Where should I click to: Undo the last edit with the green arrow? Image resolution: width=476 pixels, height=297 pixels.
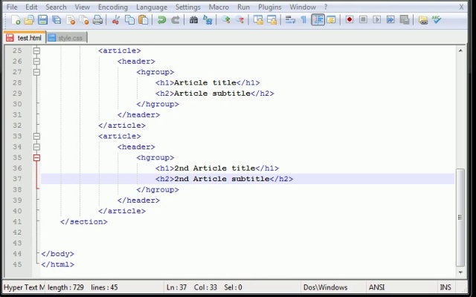[x=161, y=20]
